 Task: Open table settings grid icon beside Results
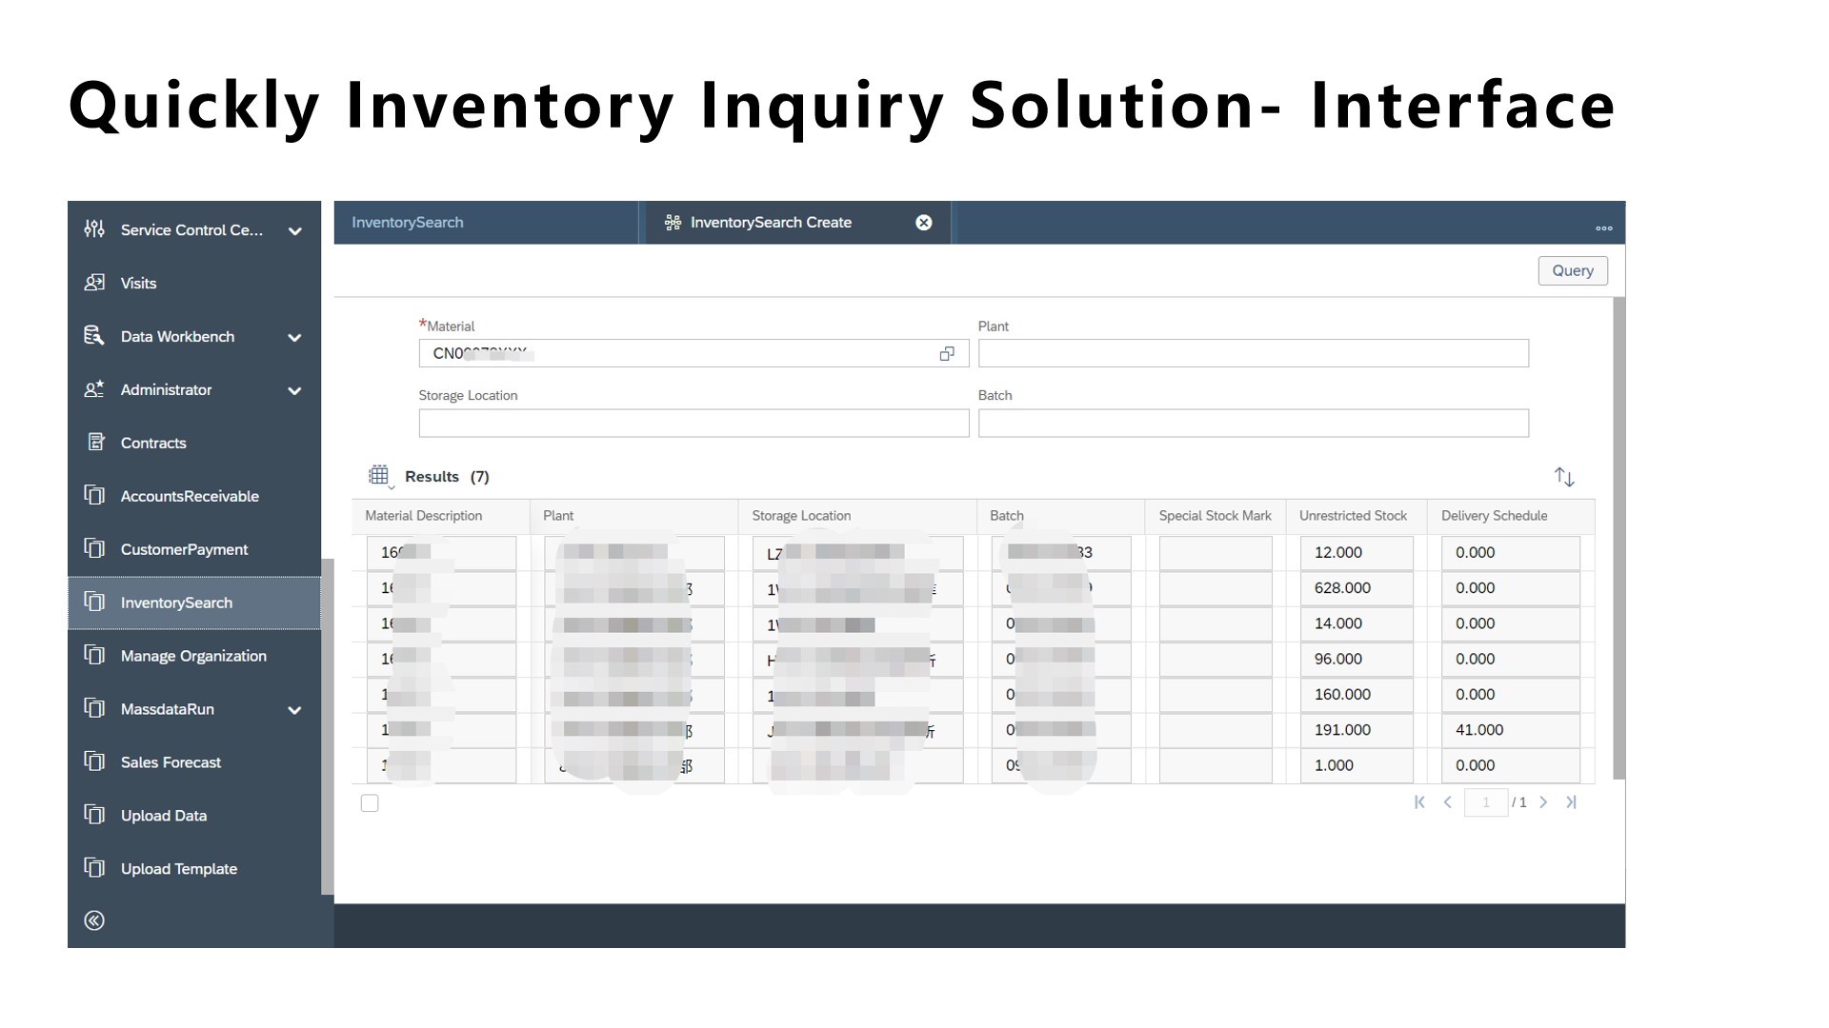click(x=380, y=476)
